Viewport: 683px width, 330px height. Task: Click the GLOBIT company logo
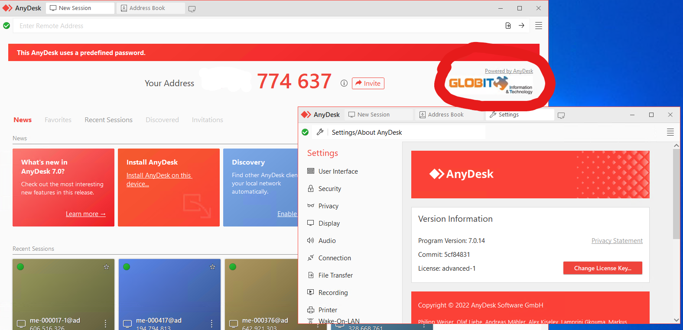[491, 84]
